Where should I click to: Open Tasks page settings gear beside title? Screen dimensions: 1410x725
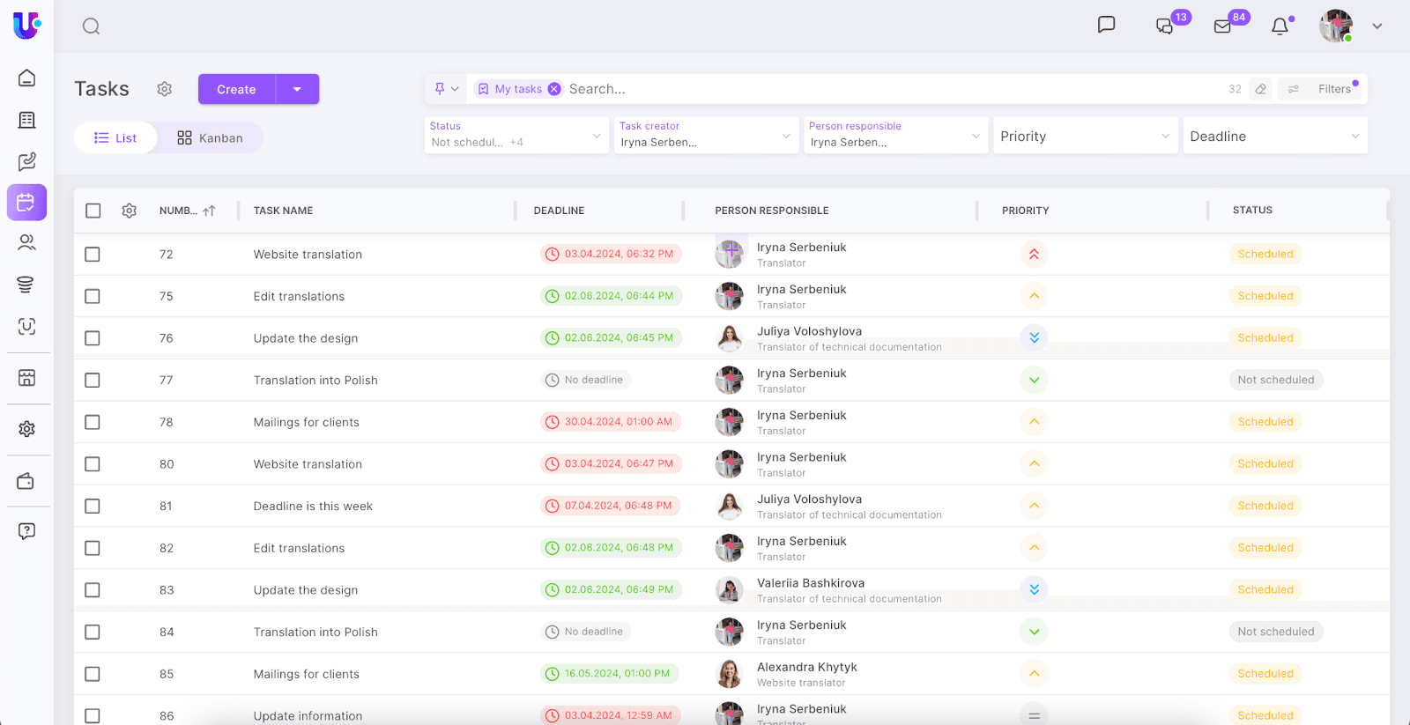click(165, 89)
